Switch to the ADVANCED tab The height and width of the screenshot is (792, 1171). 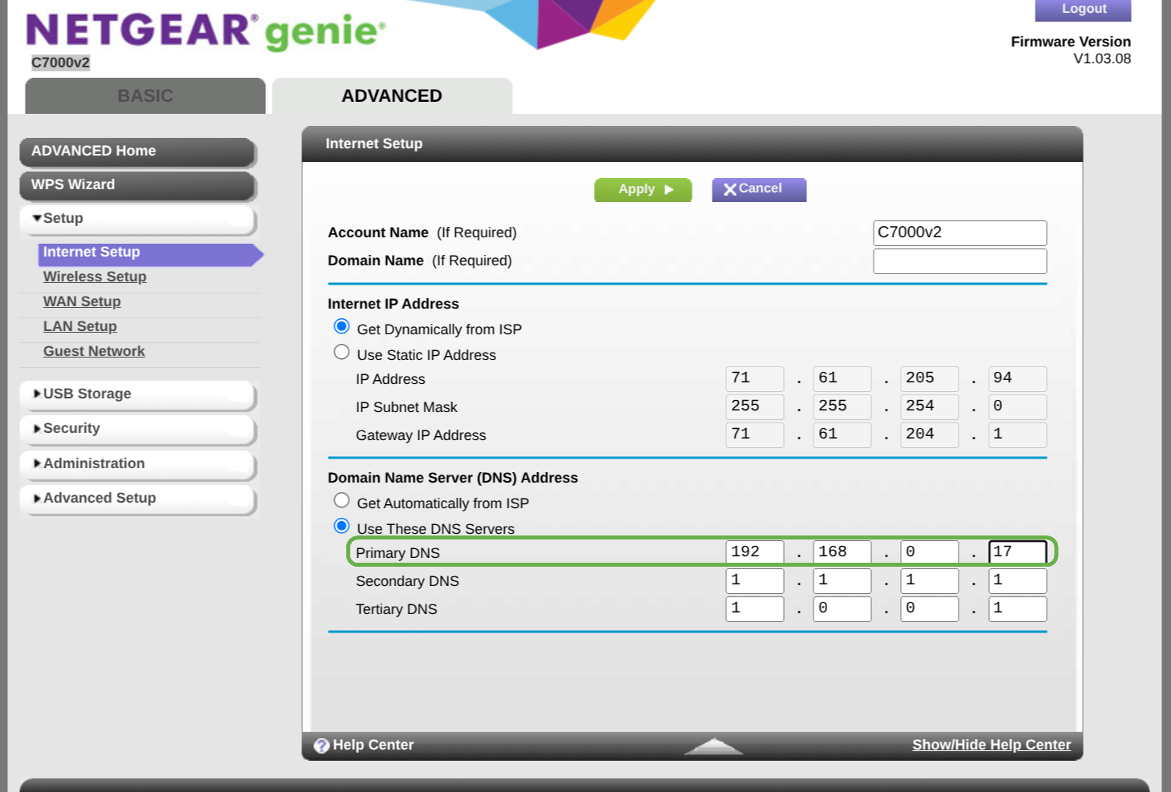tap(392, 95)
